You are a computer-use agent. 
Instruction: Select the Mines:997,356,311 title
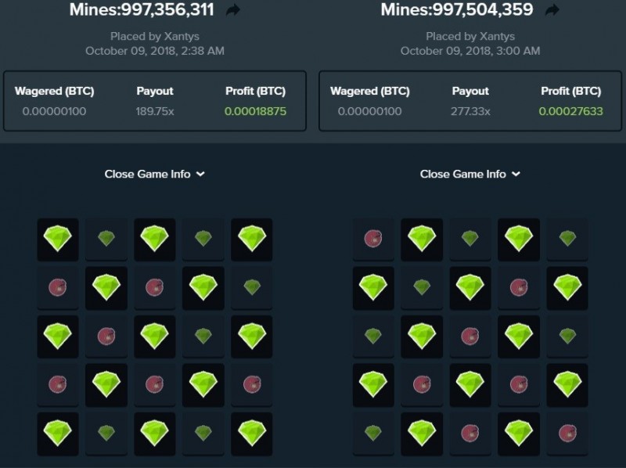point(142,9)
